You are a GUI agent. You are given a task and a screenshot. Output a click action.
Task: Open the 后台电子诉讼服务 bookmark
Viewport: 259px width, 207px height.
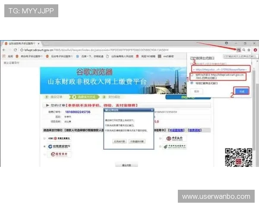(x=59, y=56)
